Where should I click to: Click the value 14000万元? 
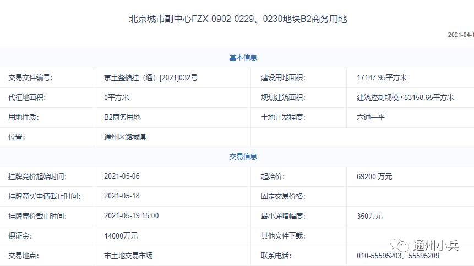pyautogui.click(x=121, y=236)
